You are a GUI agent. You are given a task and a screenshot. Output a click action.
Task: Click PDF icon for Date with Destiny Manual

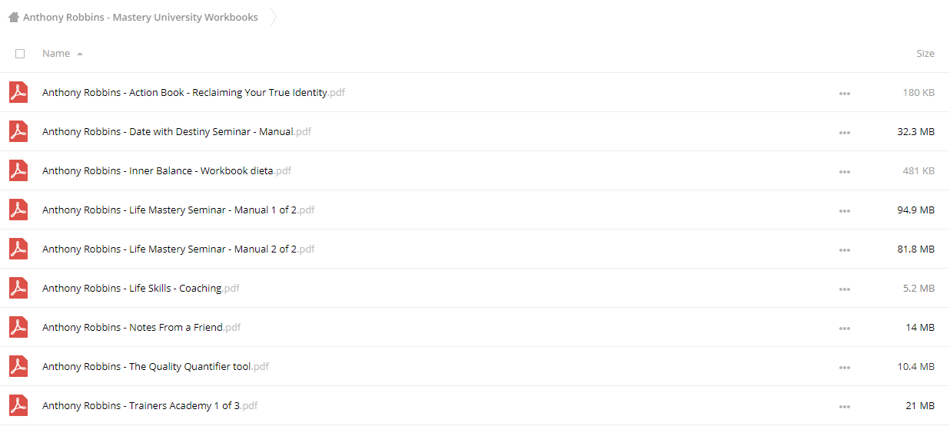pyautogui.click(x=18, y=132)
